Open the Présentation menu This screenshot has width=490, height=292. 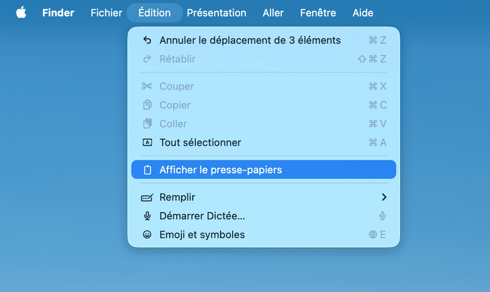pos(216,13)
